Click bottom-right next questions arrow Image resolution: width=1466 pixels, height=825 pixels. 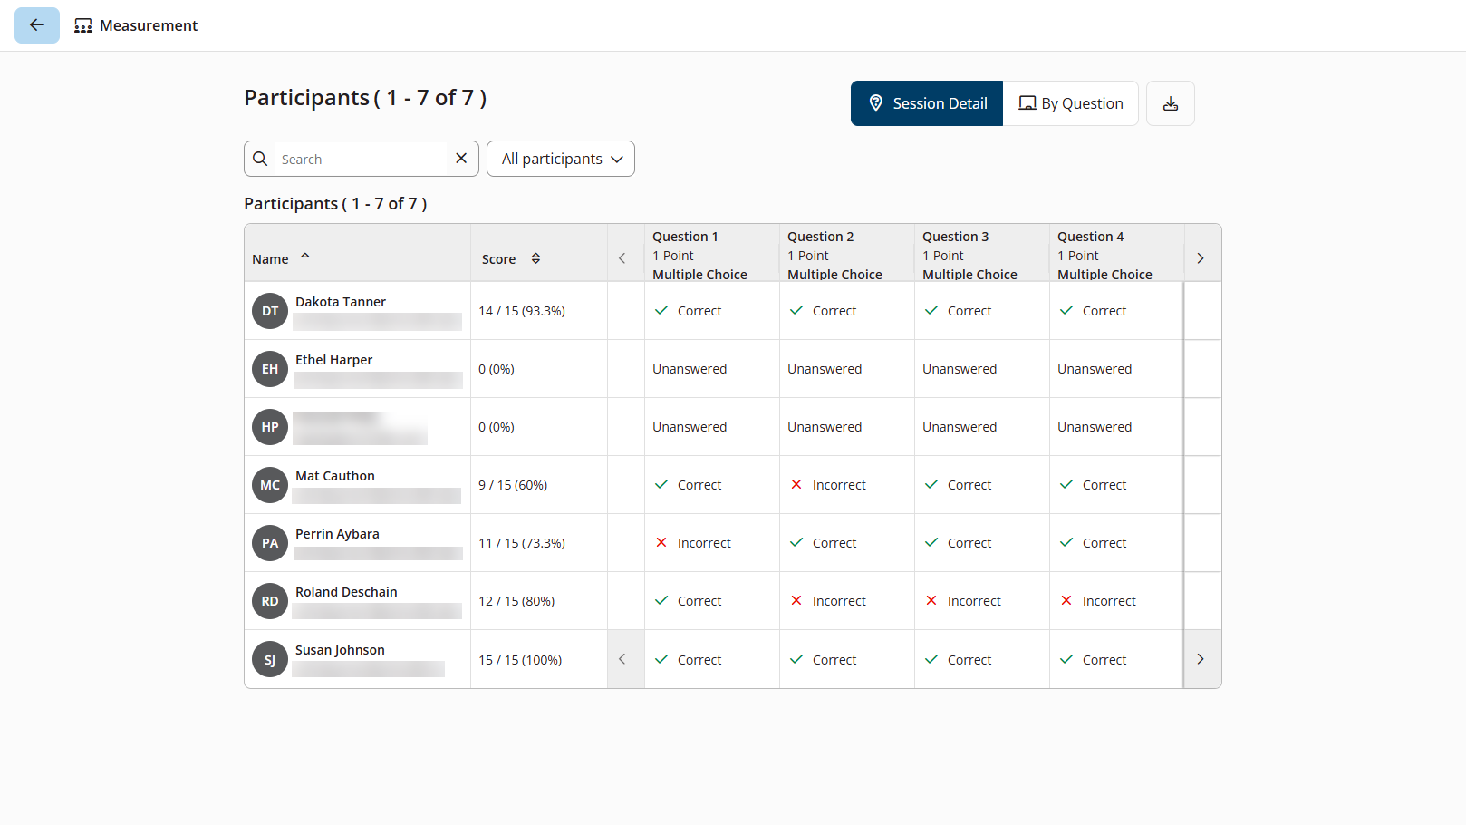1201,659
